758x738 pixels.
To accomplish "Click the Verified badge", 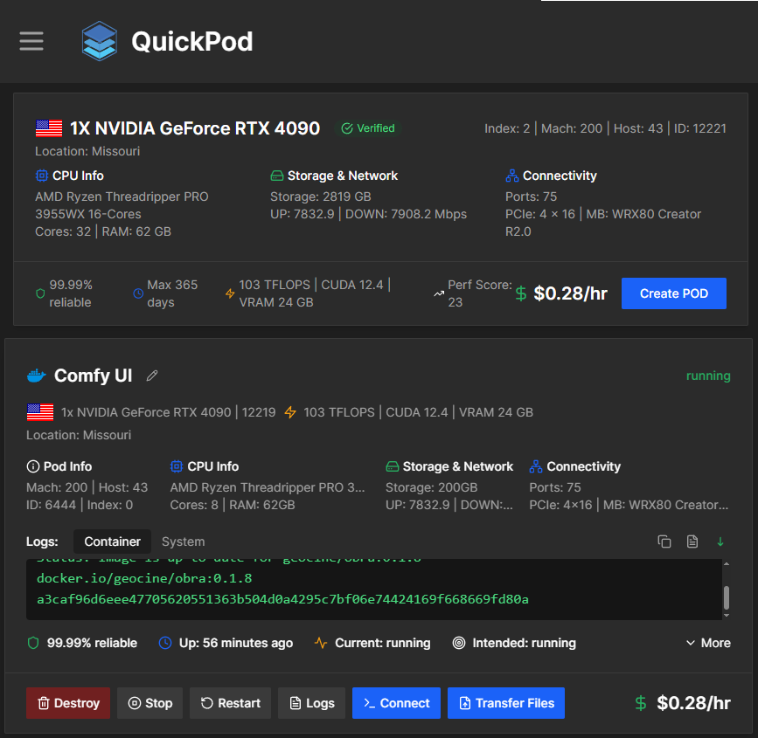I will click(368, 128).
